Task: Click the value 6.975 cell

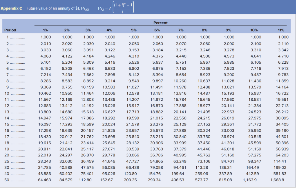Action: tap(157, 69)
